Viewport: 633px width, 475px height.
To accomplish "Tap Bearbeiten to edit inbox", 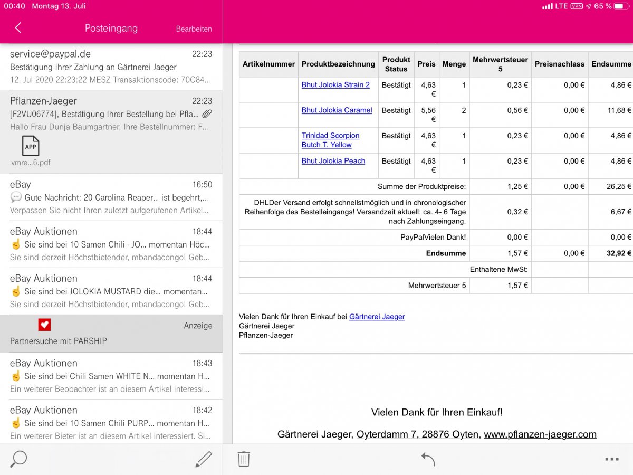I will coord(194,29).
